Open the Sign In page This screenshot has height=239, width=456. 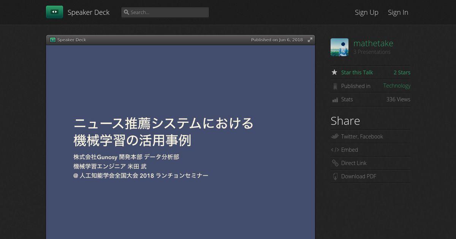tap(398, 12)
